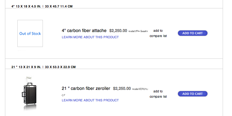Click the suitcase reflection beneath the zeroller image
This screenshot has height=116, width=232.
pos(30,108)
